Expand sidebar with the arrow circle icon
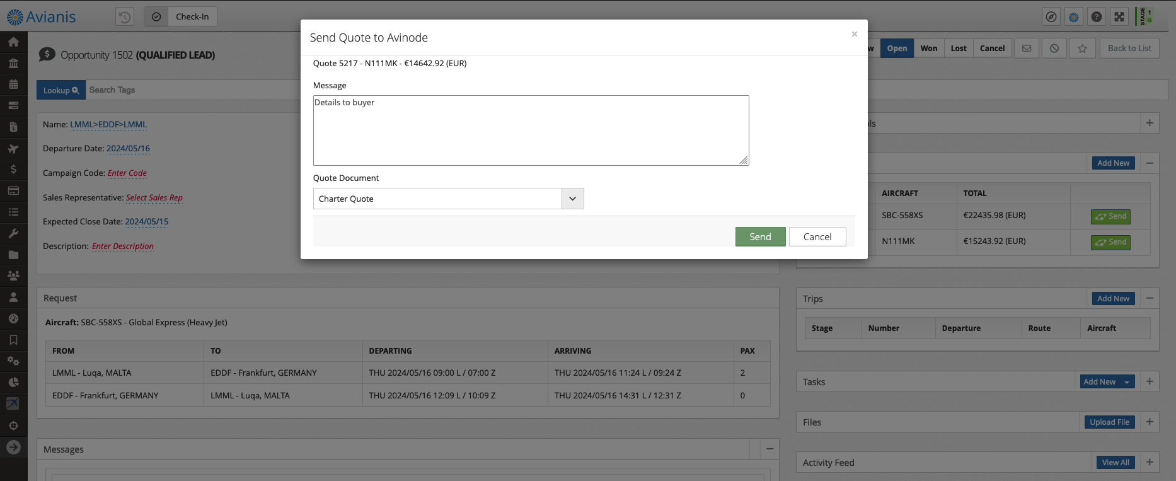The width and height of the screenshot is (1176, 481). (13, 448)
